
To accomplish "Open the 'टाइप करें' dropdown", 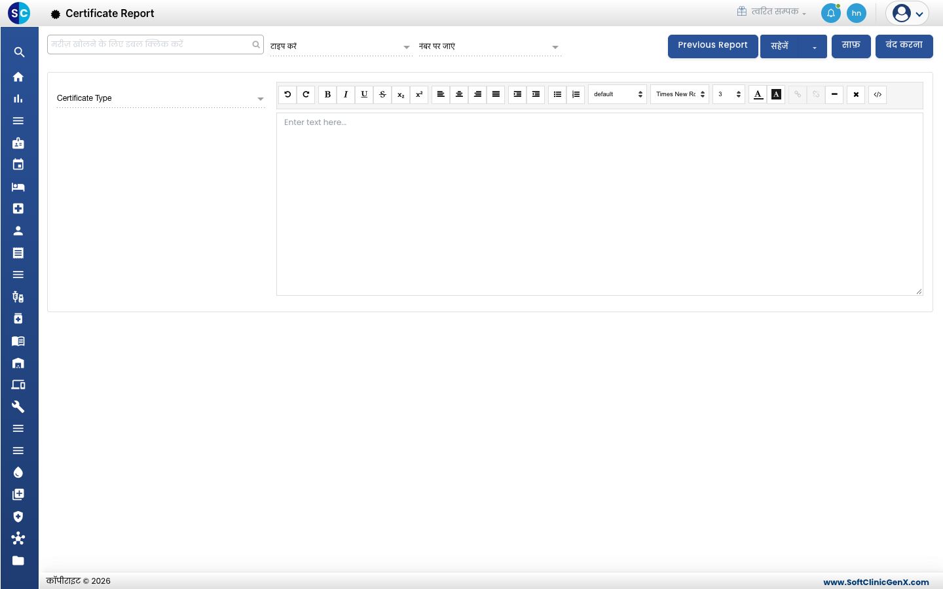I will coord(341,46).
